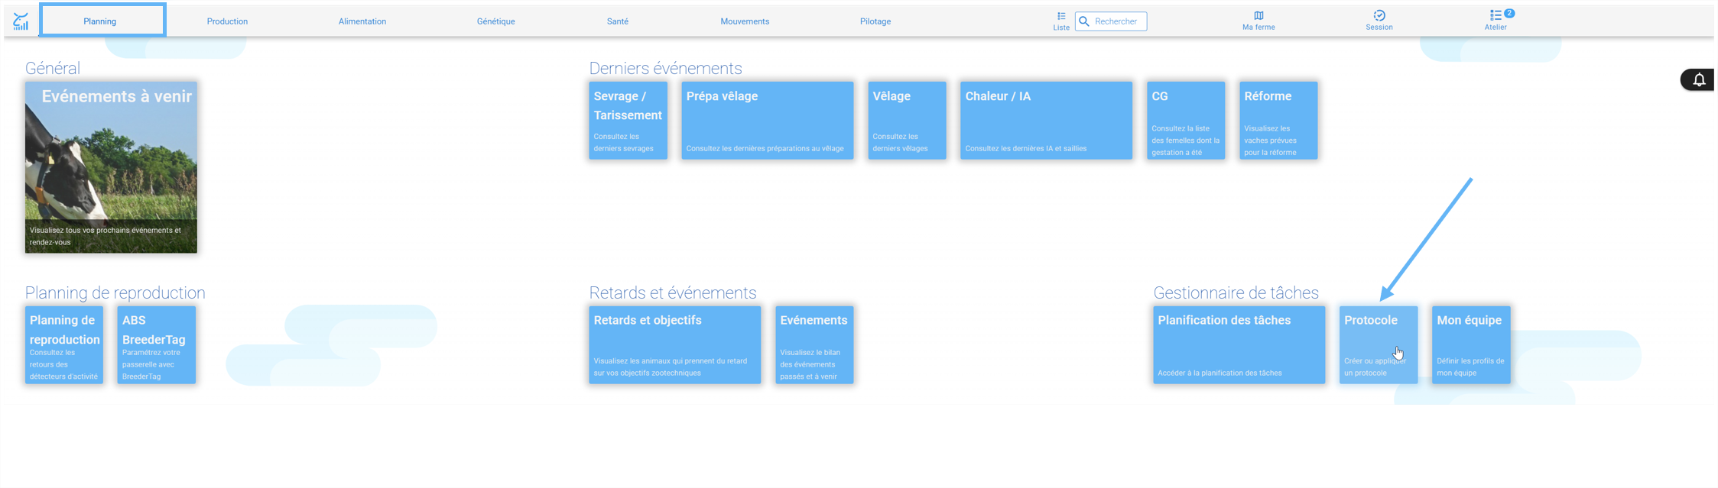Open the Réforme tile
This screenshot has height=488, width=1718.
(x=1279, y=121)
